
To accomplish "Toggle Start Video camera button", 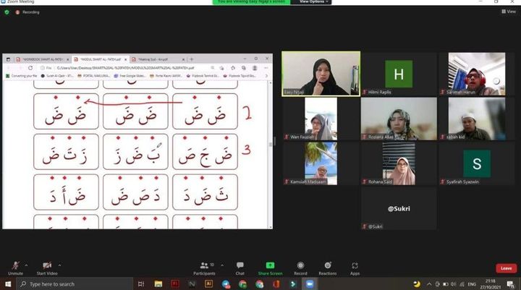I will pos(46,267).
